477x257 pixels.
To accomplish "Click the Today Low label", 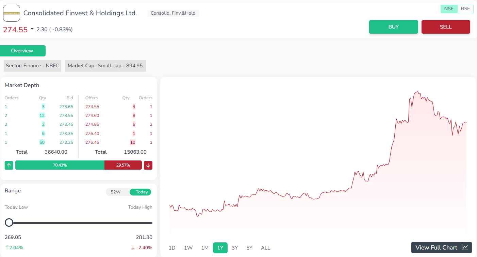I will pyautogui.click(x=16, y=207).
